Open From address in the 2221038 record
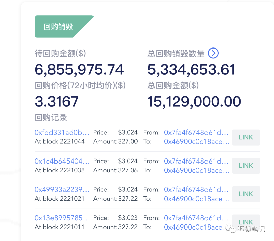 (197, 161)
